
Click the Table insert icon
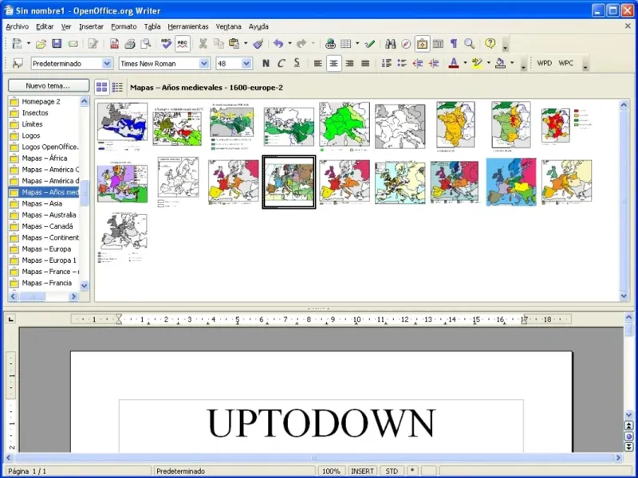pyautogui.click(x=346, y=44)
